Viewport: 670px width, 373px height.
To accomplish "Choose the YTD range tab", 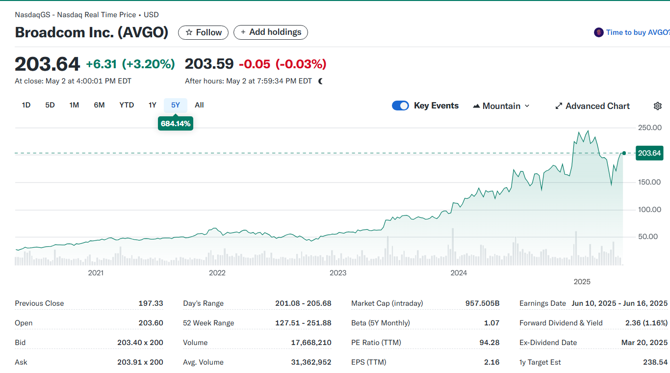I will 127,105.
